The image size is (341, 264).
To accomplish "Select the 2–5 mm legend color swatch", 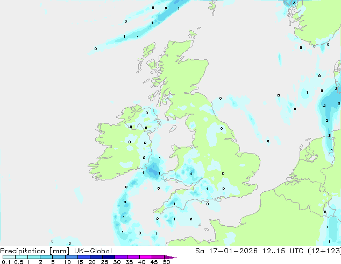I will [46, 257].
